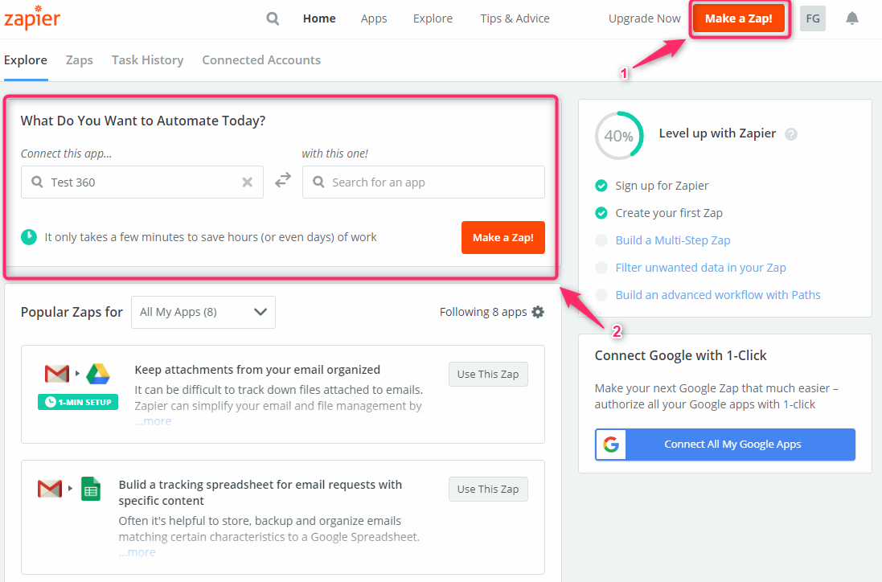Viewport: 882px width, 582px height.
Task: Click Upgrade Now link
Action: pyautogui.click(x=644, y=18)
